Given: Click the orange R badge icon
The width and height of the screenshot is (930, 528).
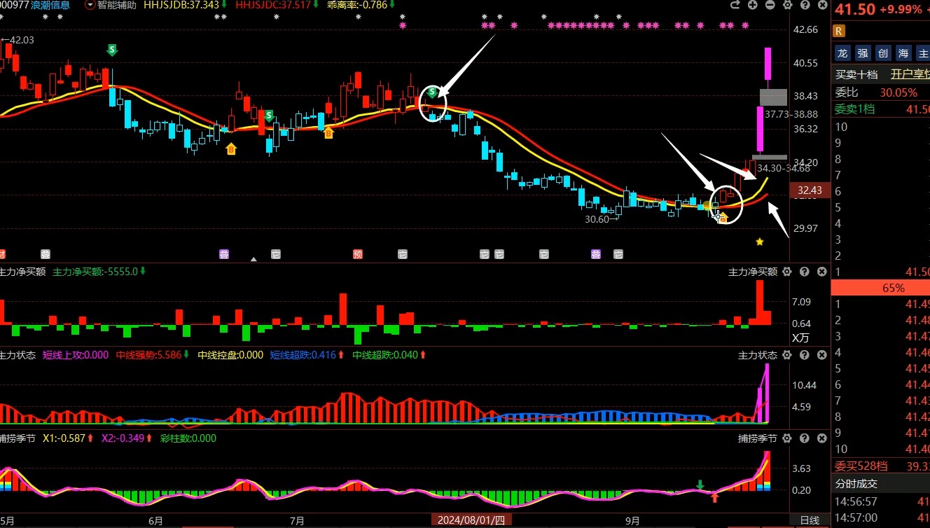Looking at the screenshot, I should [x=839, y=31].
